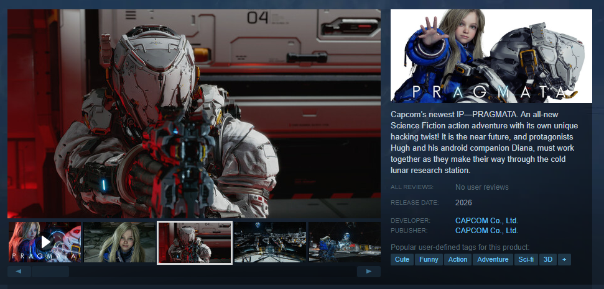604x289 pixels.
Task: Play the PRAGMATA trailer video thumbnail
Action: (45, 242)
